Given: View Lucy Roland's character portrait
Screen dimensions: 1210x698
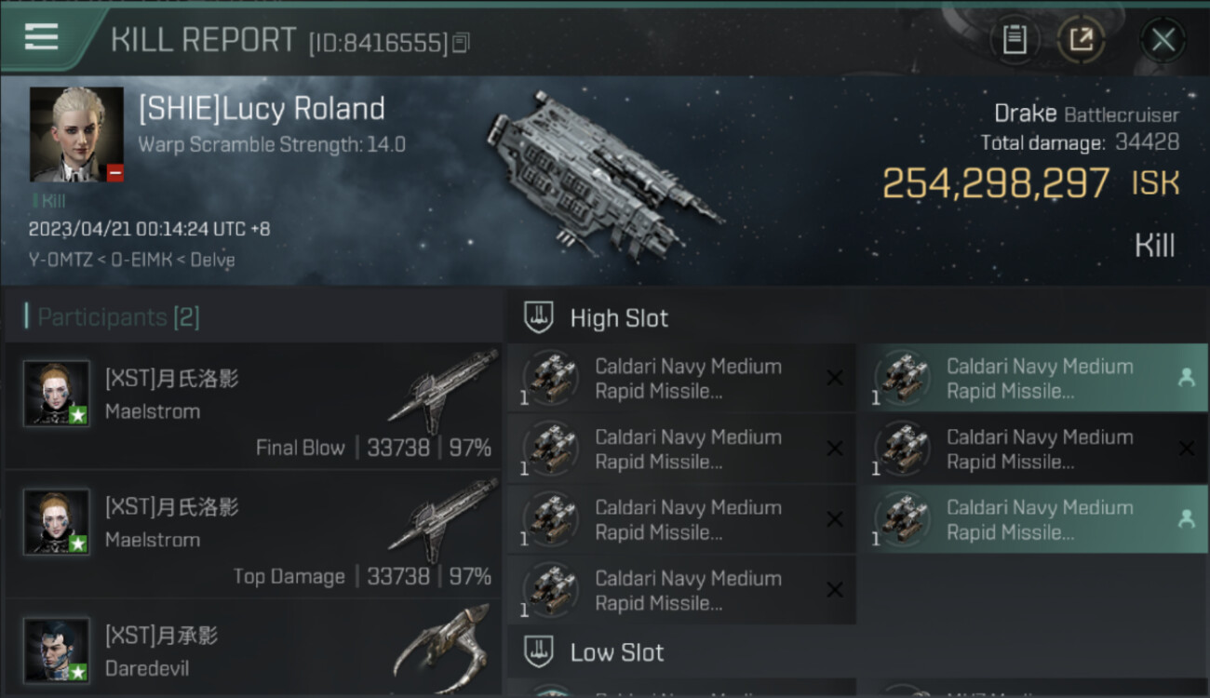Looking at the screenshot, I should [x=76, y=134].
